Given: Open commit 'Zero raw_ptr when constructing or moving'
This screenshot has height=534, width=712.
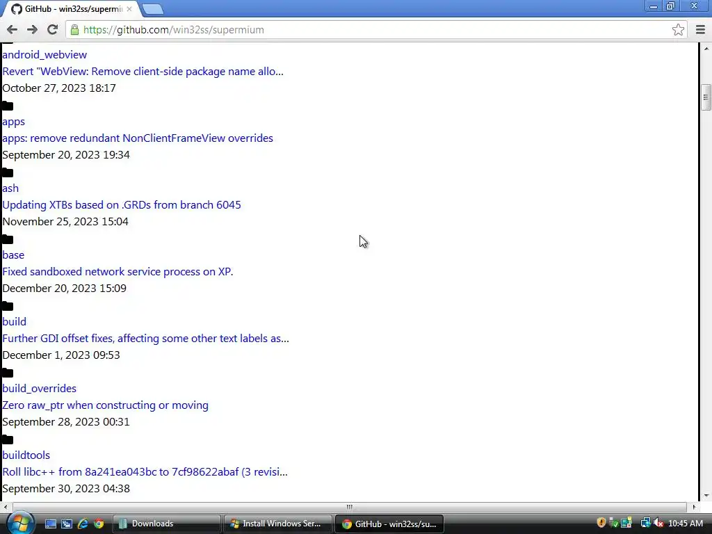Looking at the screenshot, I should [x=106, y=405].
